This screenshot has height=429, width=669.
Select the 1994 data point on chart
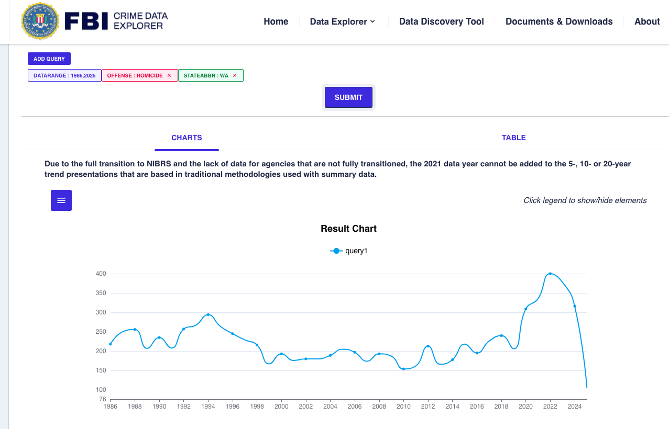click(x=208, y=314)
